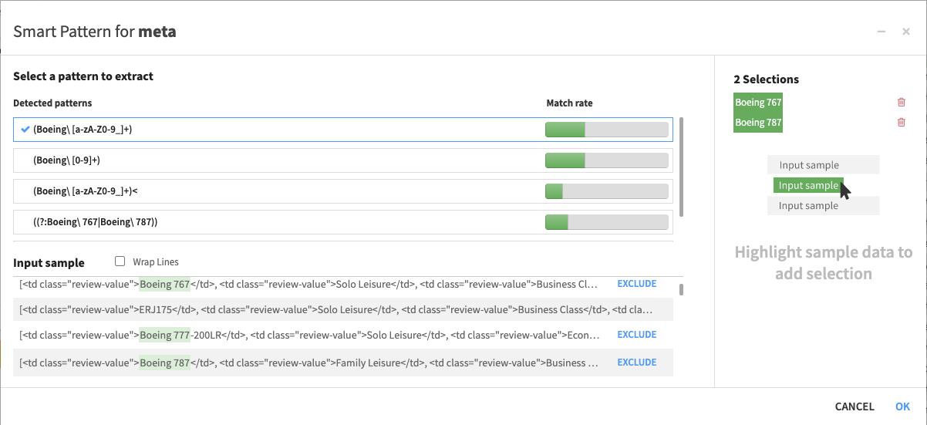927x425 pixels.
Task: Select pattern (Boeing\ [a-zA-Z0-9_]+) with the blue checkmark
Action: 343,130
